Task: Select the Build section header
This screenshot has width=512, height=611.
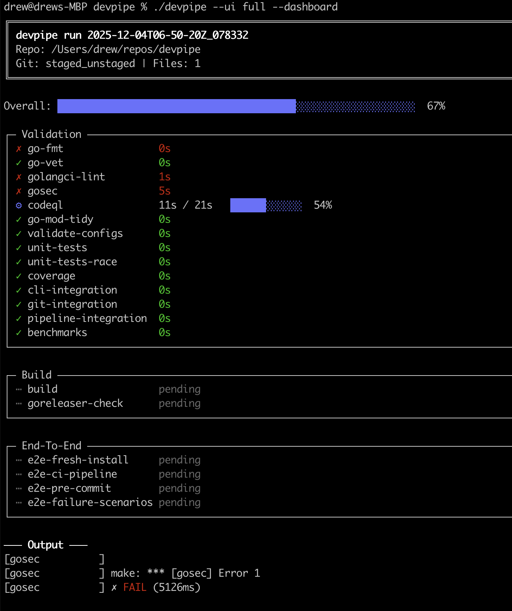Action: point(37,375)
